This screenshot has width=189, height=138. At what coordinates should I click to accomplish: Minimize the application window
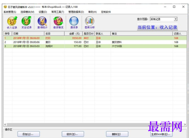[165, 7]
